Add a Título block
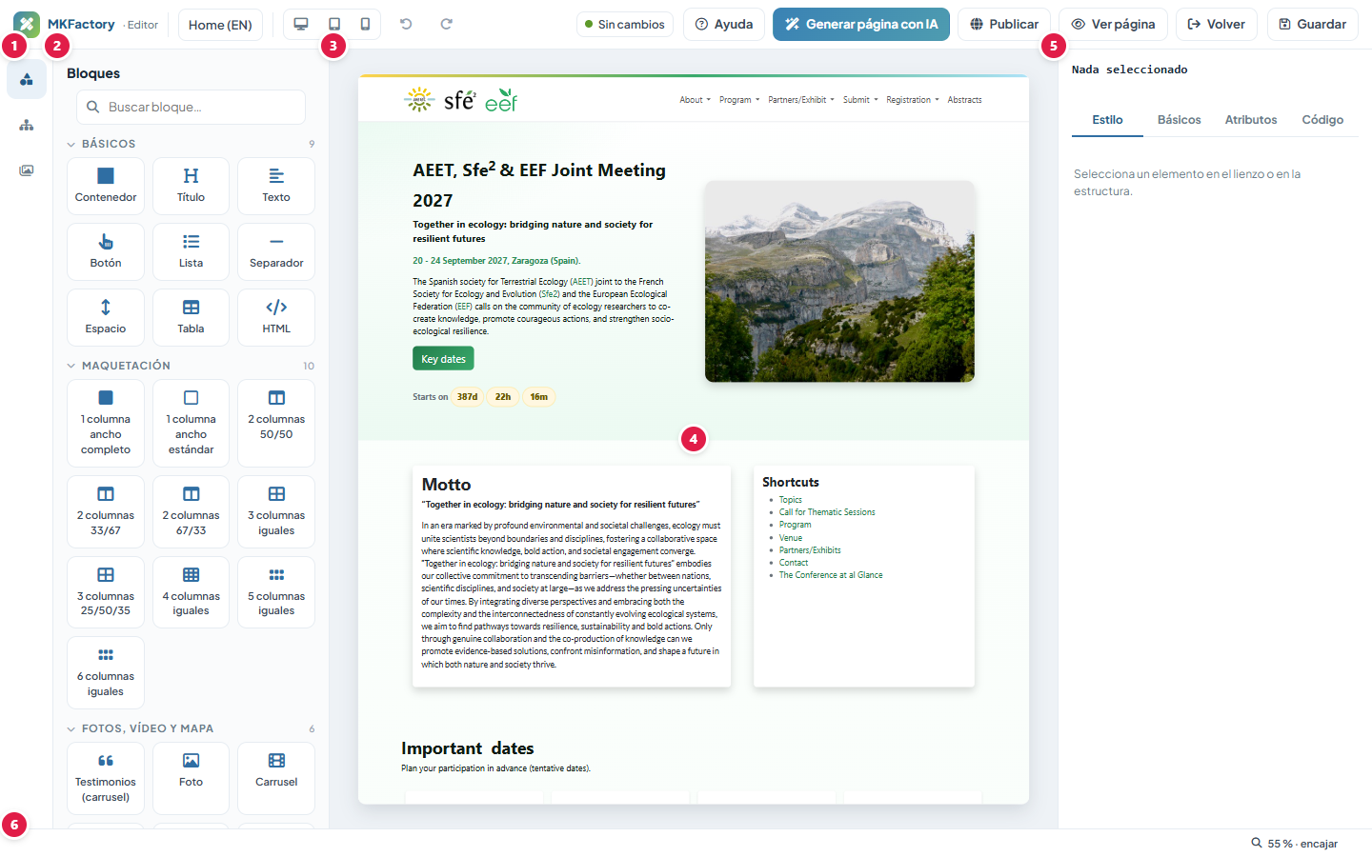This screenshot has width=1372, height=857. [x=191, y=186]
